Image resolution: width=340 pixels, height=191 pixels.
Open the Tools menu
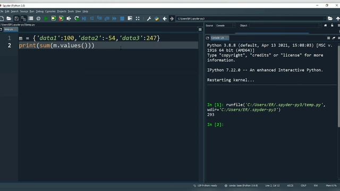click(x=71, y=11)
